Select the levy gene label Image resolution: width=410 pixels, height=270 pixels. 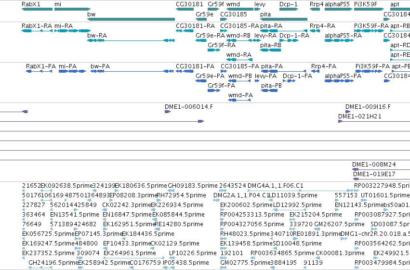[x=260, y=4]
